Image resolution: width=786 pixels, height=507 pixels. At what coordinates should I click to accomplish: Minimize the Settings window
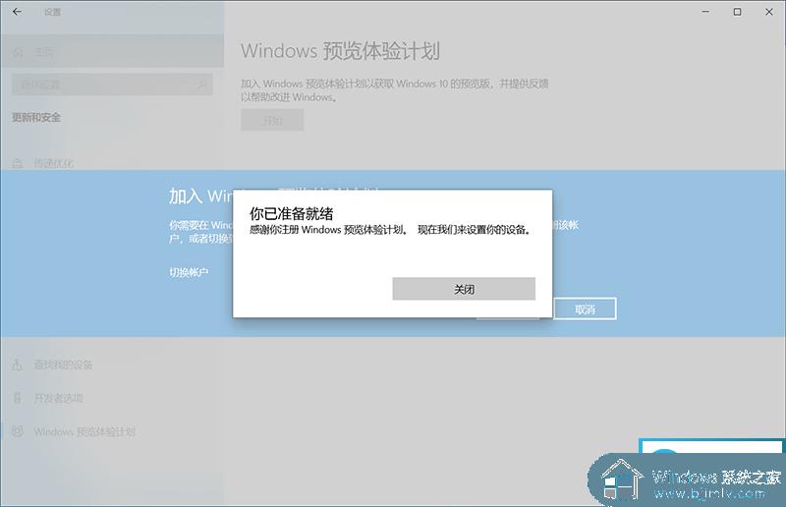(x=705, y=12)
